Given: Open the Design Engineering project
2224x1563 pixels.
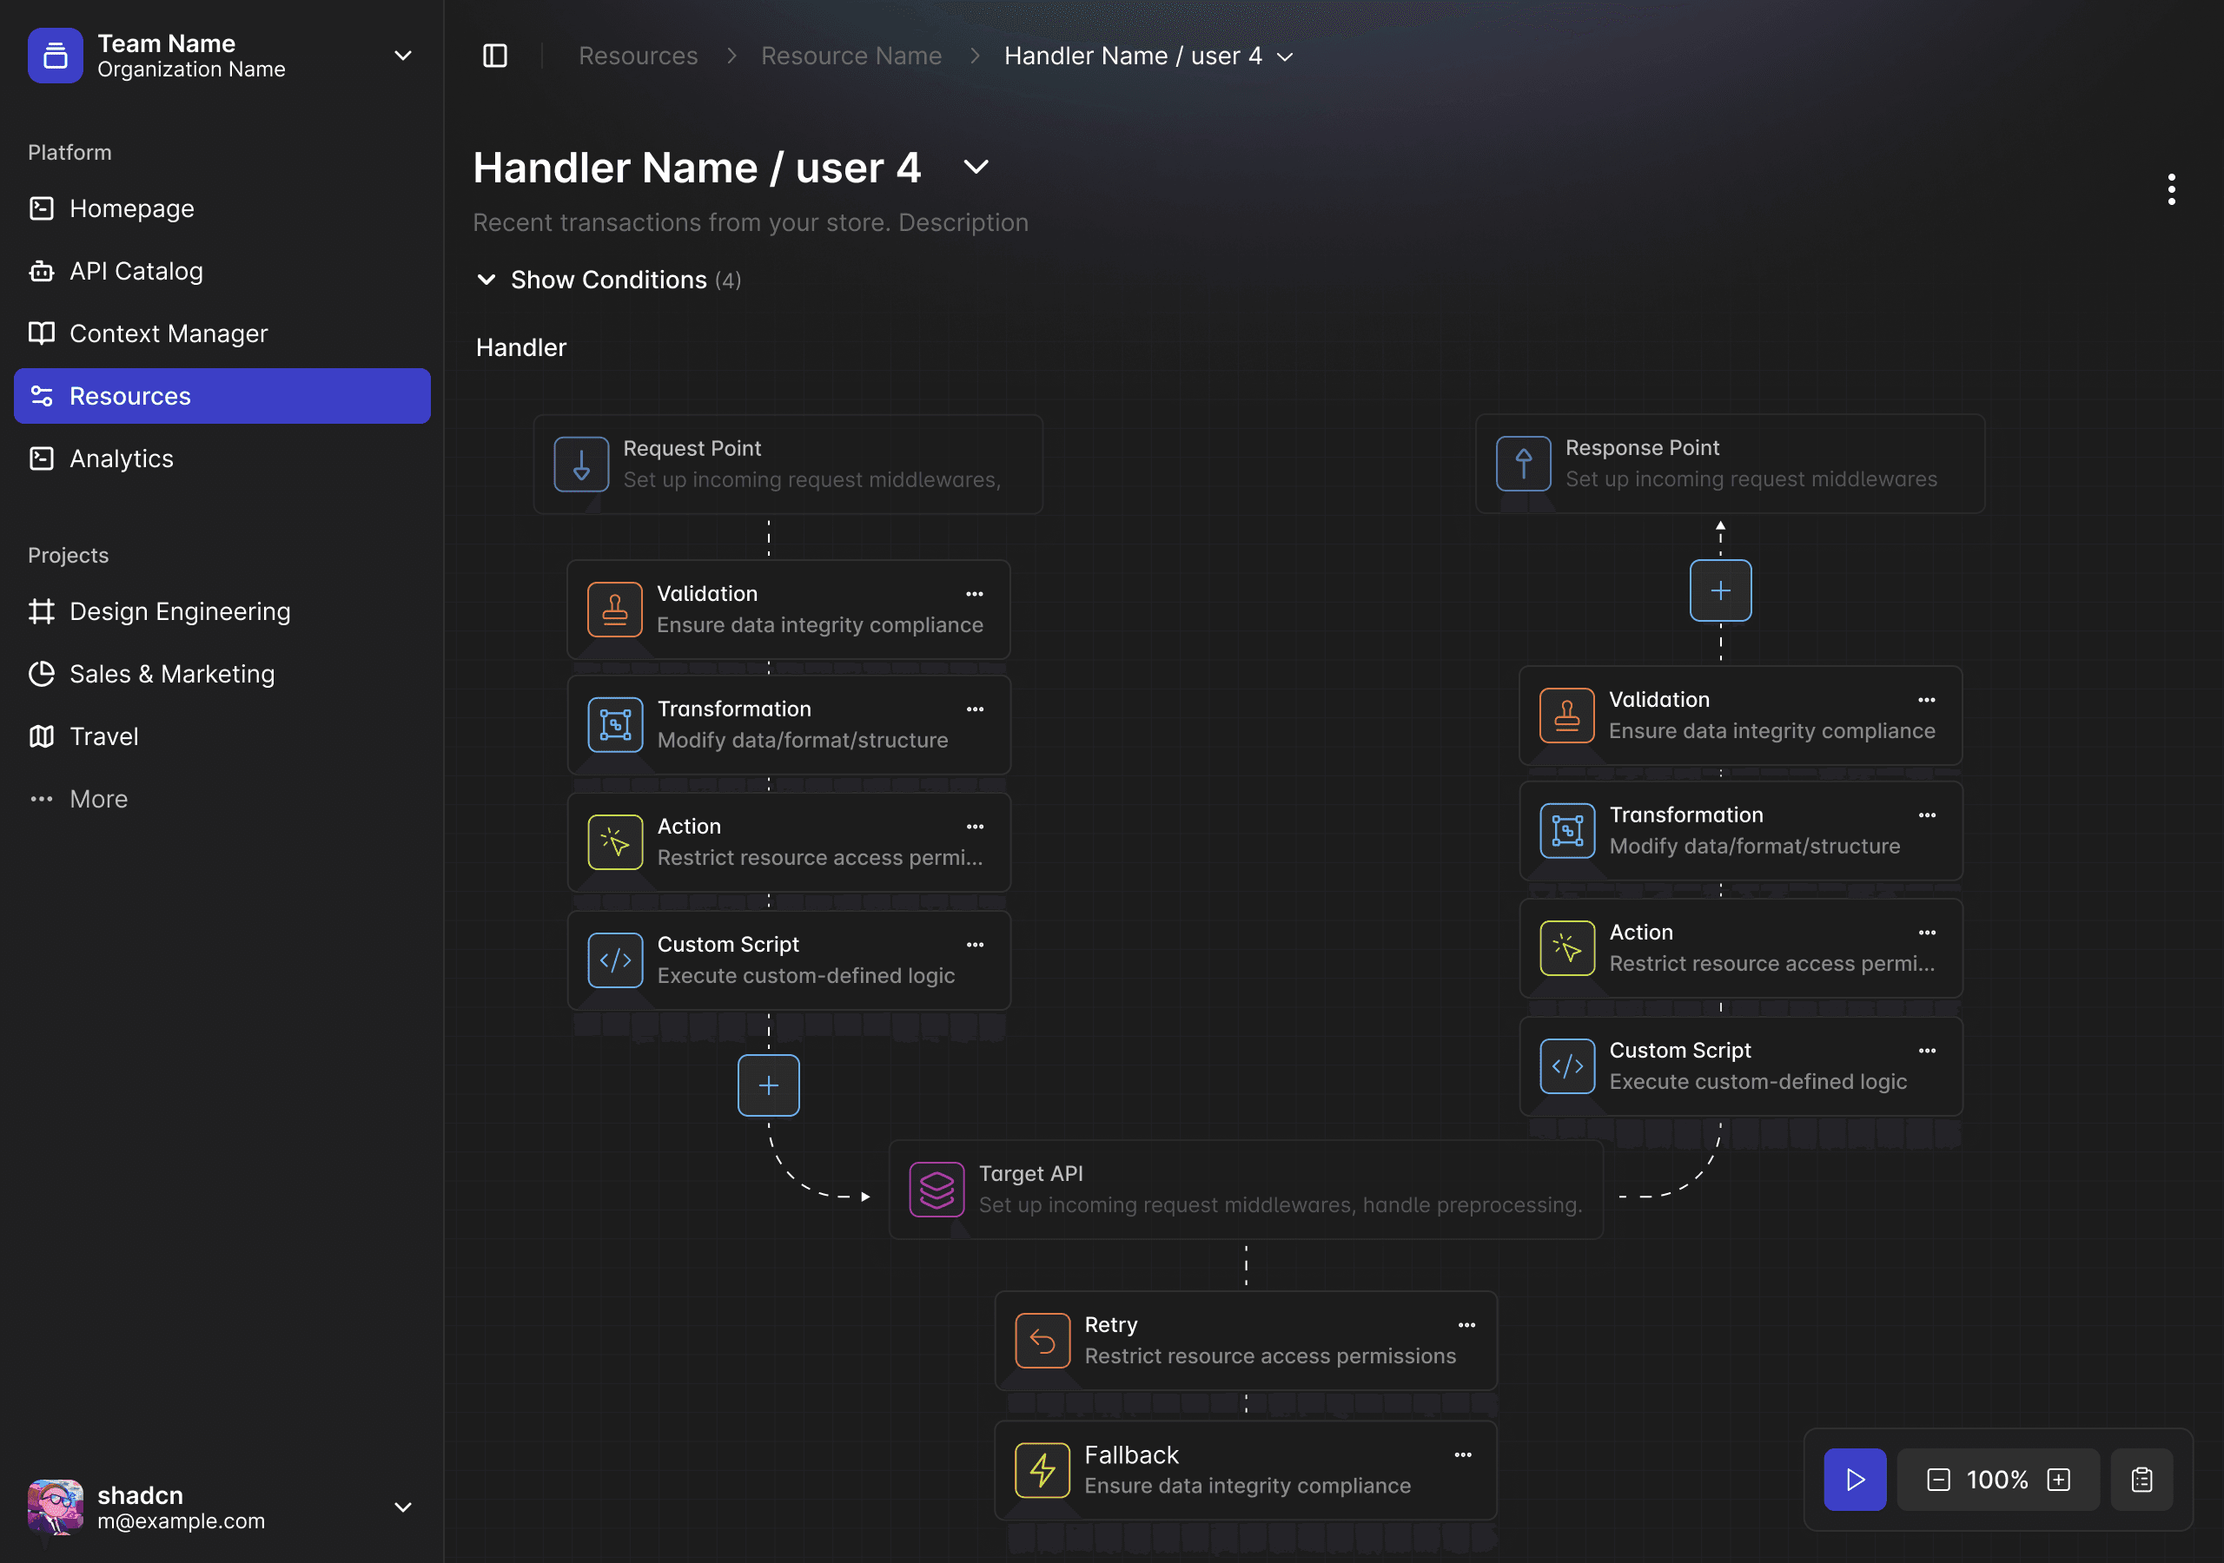Looking at the screenshot, I should click(222, 611).
